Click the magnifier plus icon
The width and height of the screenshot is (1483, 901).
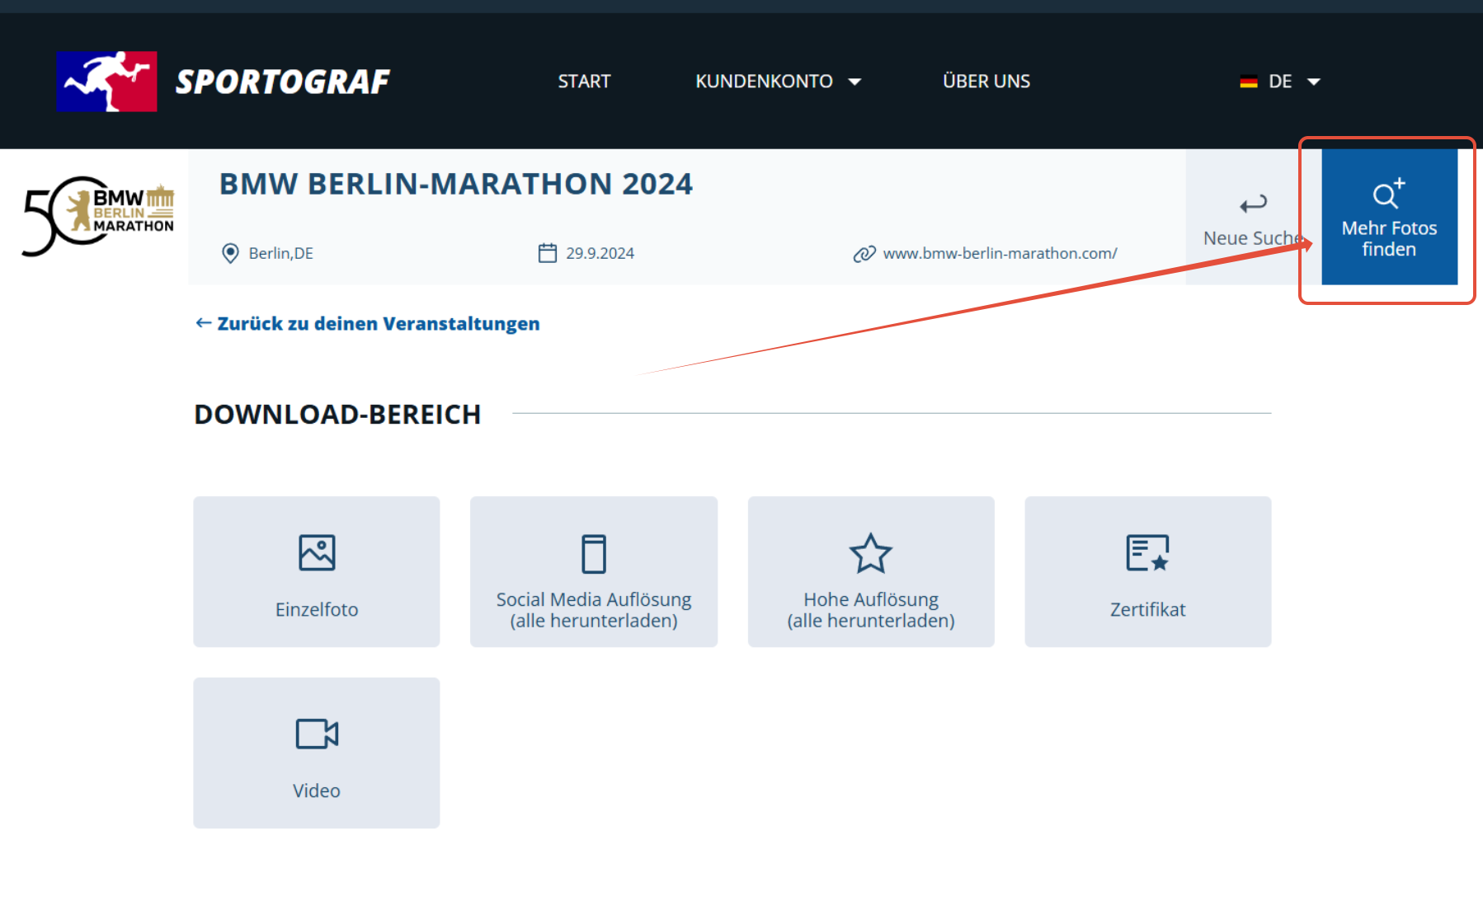(x=1389, y=194)
